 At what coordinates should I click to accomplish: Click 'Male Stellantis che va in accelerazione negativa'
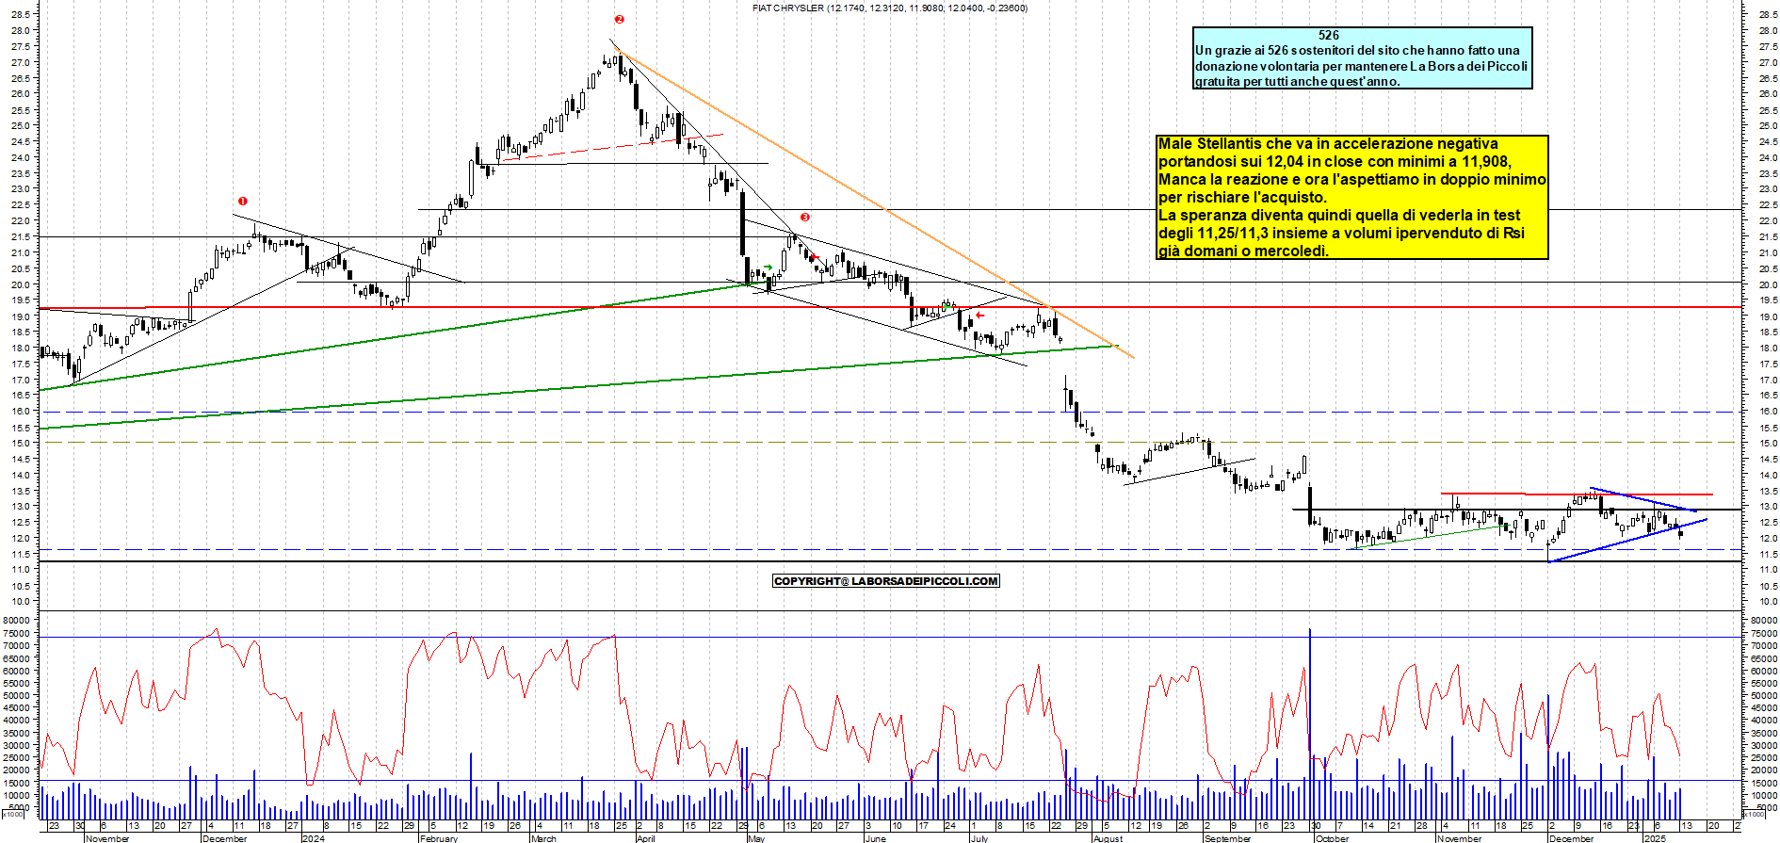point(1328,143)
